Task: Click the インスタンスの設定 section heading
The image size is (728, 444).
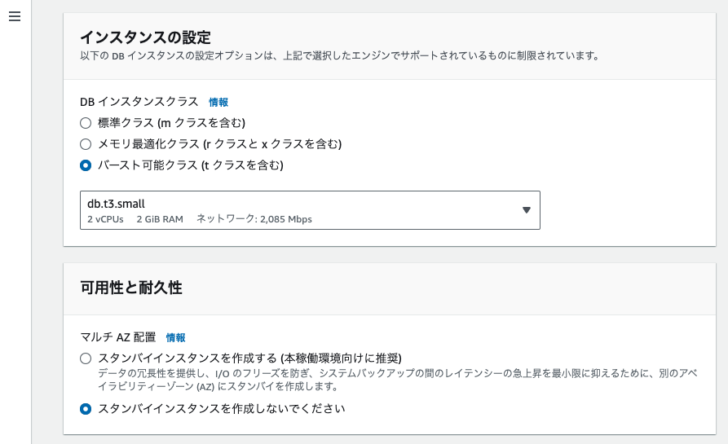Action: point(145,37)
